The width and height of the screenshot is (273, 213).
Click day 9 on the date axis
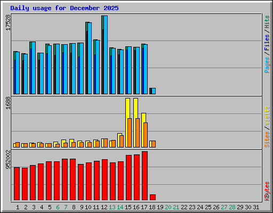click(82, 207)
